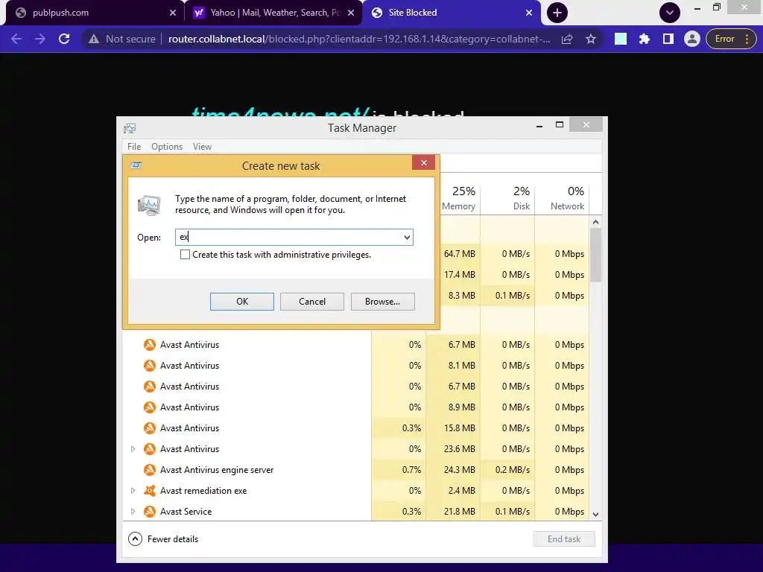
Task: Open Task Manager View menu
Action: pyautogui.click(x=202, y=147)
